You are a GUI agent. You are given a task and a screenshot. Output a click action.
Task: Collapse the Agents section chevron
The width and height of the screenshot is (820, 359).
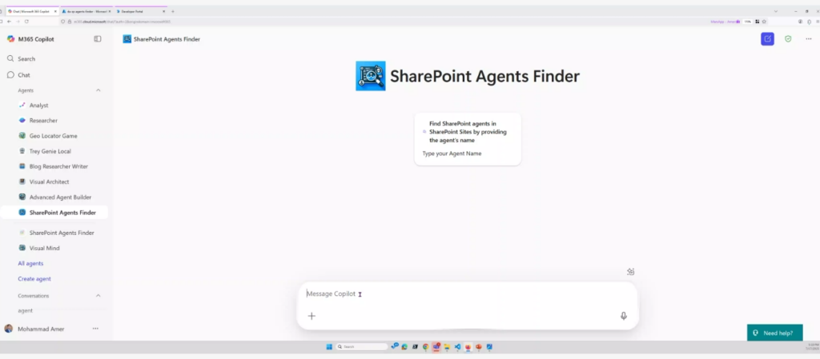click(x=98, y=90)
